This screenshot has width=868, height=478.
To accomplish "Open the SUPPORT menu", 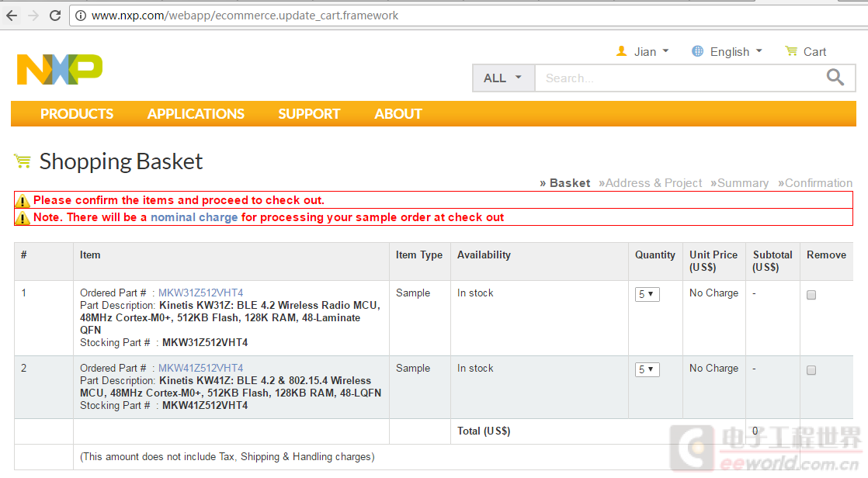I will [309, 114].
